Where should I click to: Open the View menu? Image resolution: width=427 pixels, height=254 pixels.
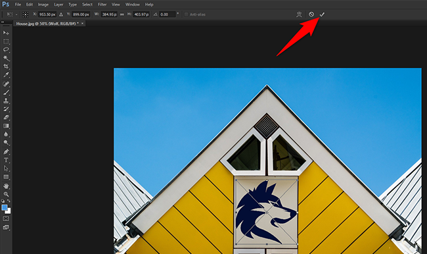pos(116,5)
